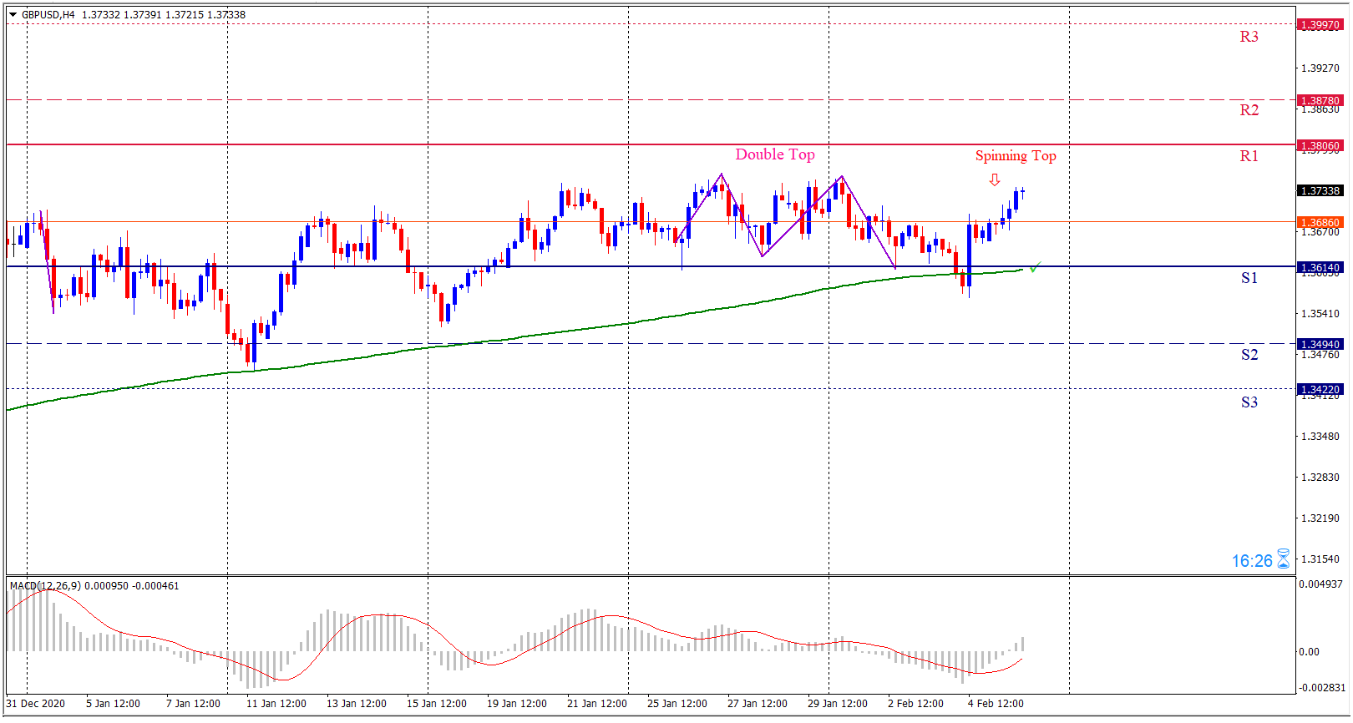Click the red 1.39970 price level tag
This screenshot has height=723, width=1353.
[1320, 25]
